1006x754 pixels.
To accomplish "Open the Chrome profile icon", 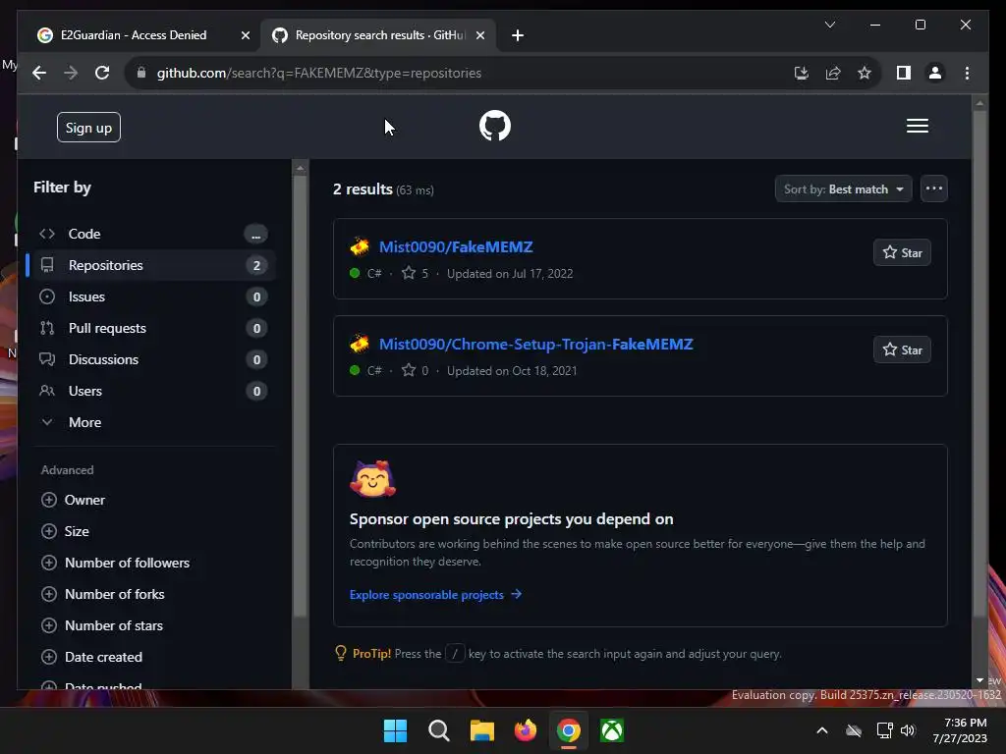I will pos(935,73).
